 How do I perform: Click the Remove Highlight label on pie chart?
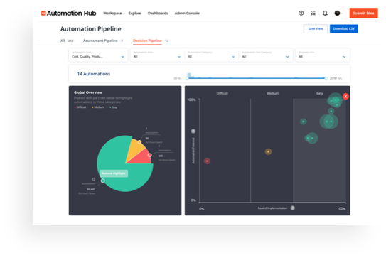point(114,173)
